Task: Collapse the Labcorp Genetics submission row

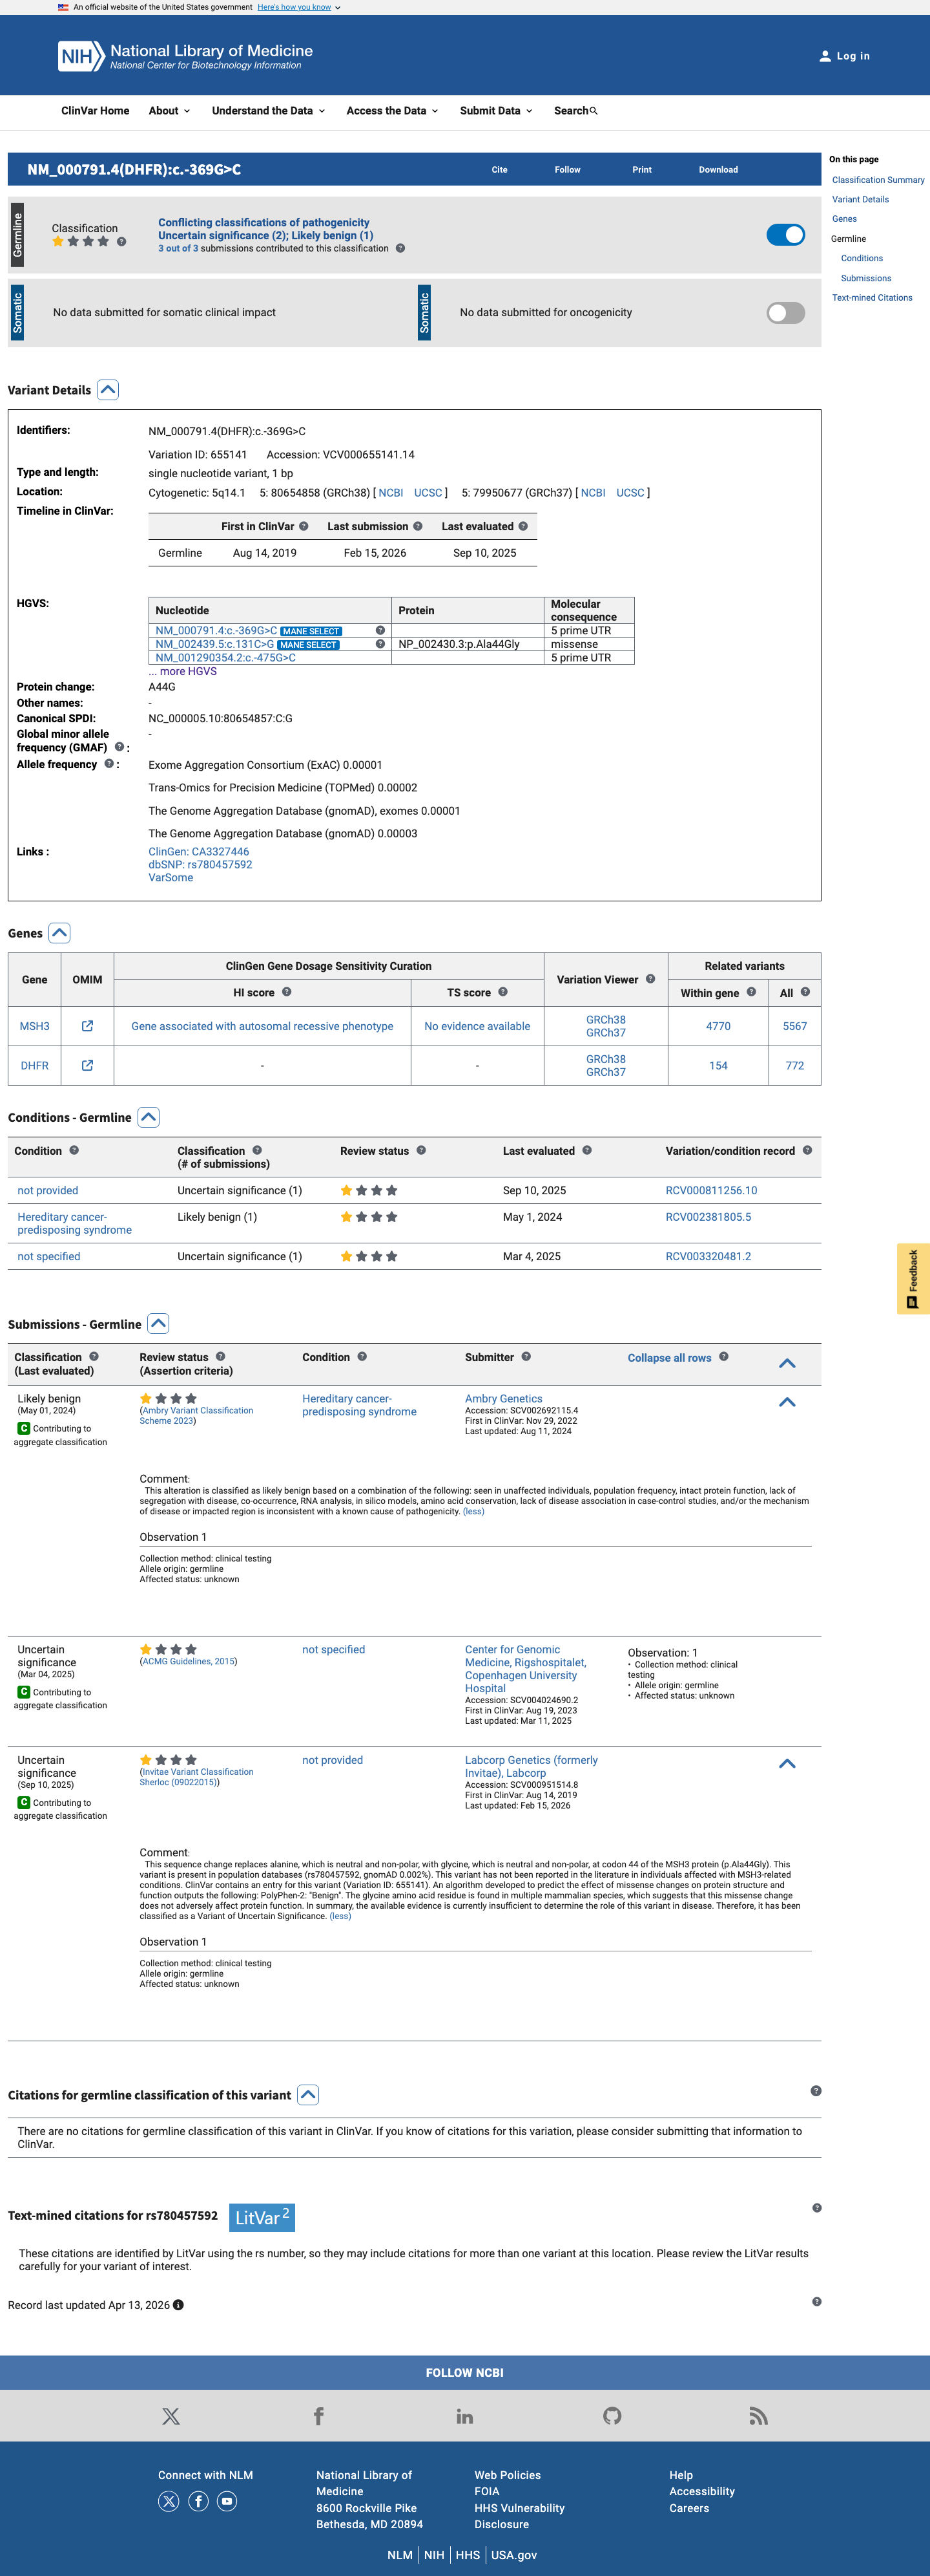Action: [787, 1763]
